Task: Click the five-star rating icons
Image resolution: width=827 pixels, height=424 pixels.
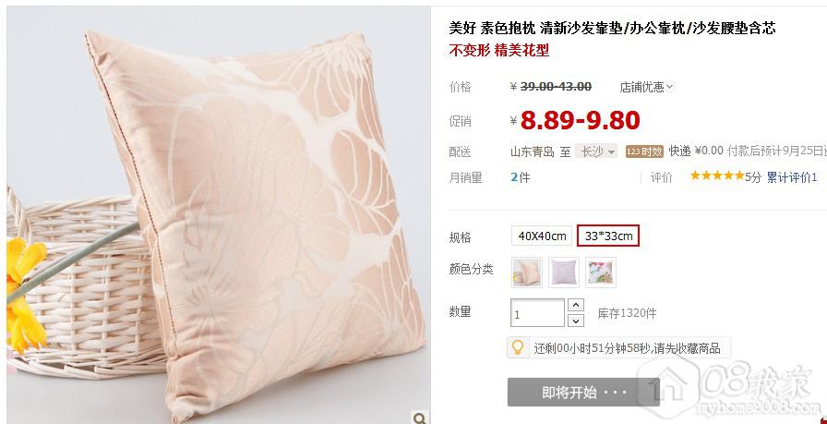Action: coord(717,176)
